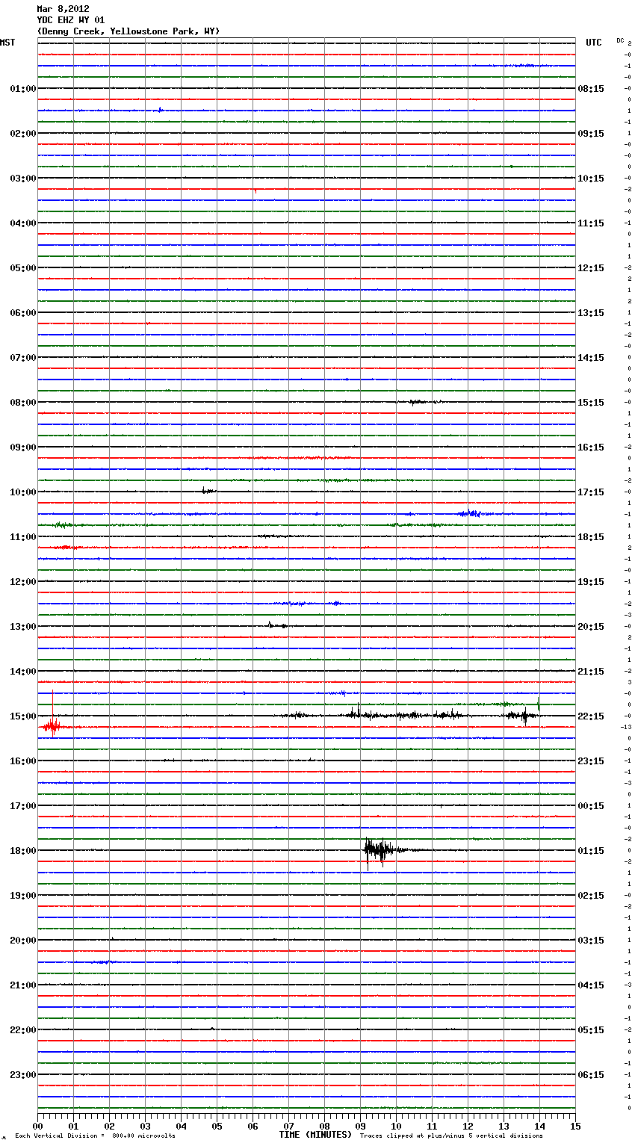635x1146 pixels.
Task: Select the 18:00 MST time label
Action: (22, 851)
